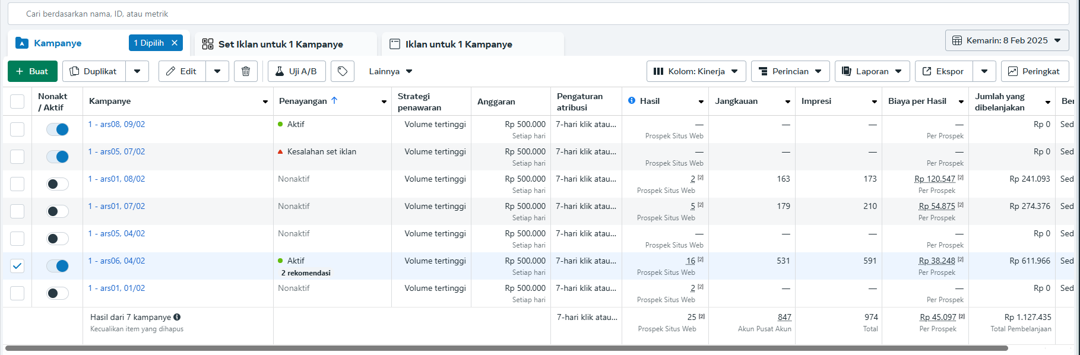
Task: Click the Peringkat chart button
Action: (1034, 71)
